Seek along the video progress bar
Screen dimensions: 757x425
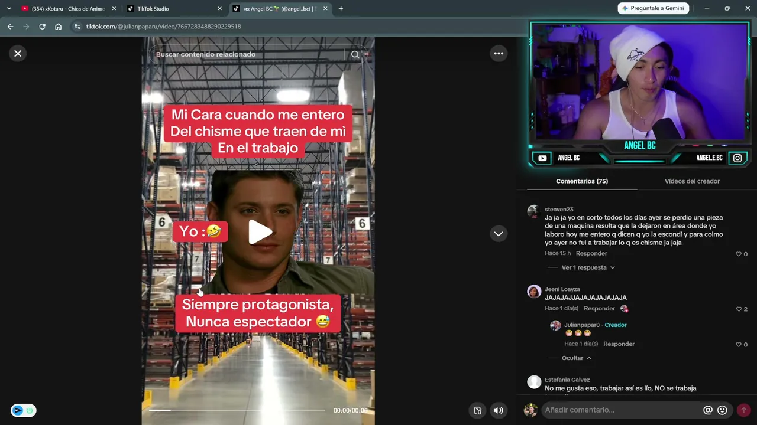pyautogui.click(x=237, y=410)
